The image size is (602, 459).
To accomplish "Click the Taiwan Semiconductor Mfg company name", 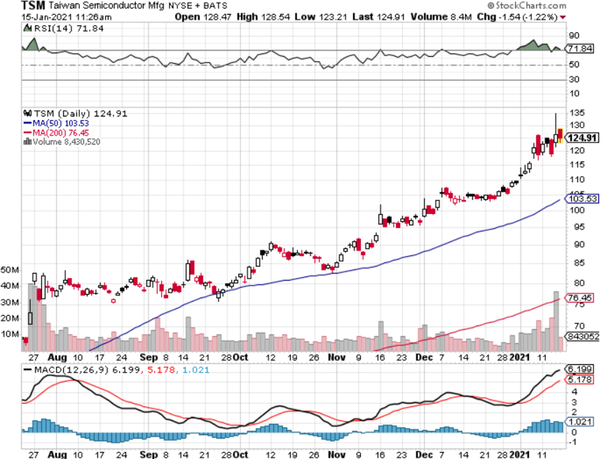I will click(106, 6).
